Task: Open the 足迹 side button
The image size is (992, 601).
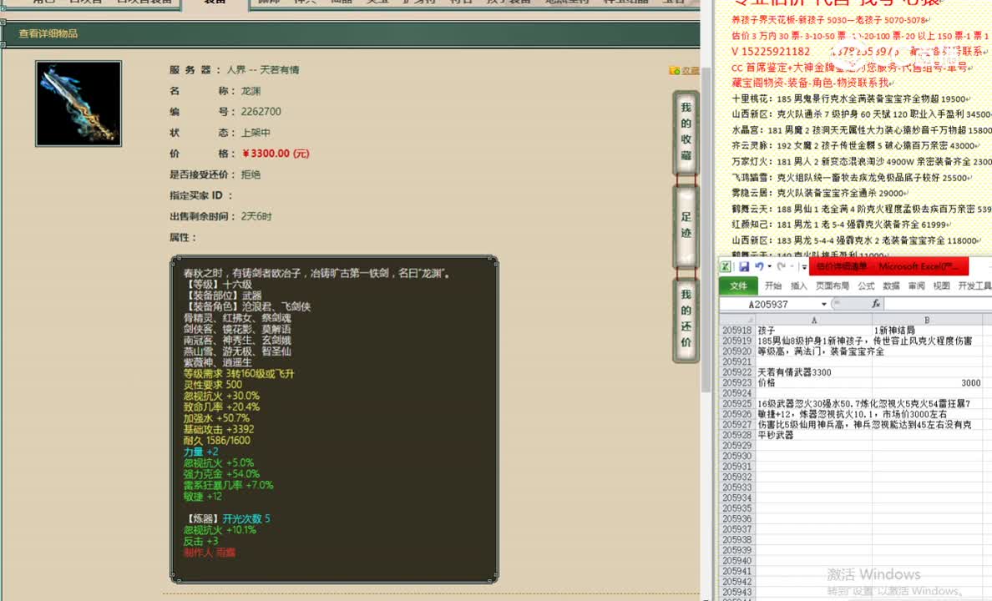Action: point(686,225)
